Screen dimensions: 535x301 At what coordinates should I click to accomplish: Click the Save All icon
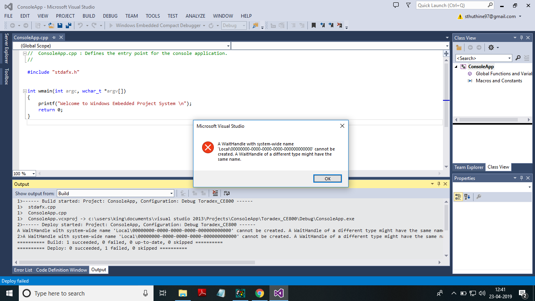pyautogui.click(x=68, y=25)
